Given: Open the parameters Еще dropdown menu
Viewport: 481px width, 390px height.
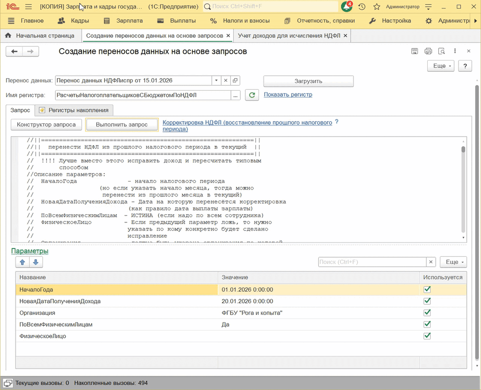Looking at the screenshot, I should click(x=454, y=262).
